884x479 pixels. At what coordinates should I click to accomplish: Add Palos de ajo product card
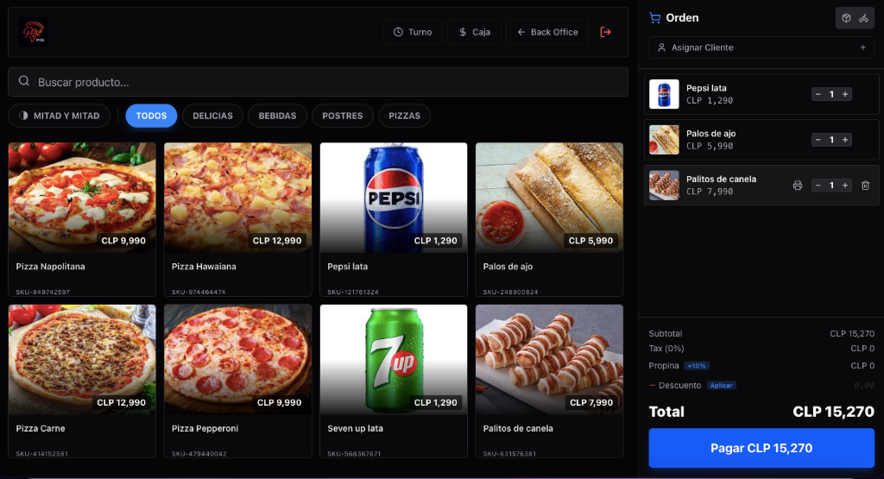click(x=550, y=219)
